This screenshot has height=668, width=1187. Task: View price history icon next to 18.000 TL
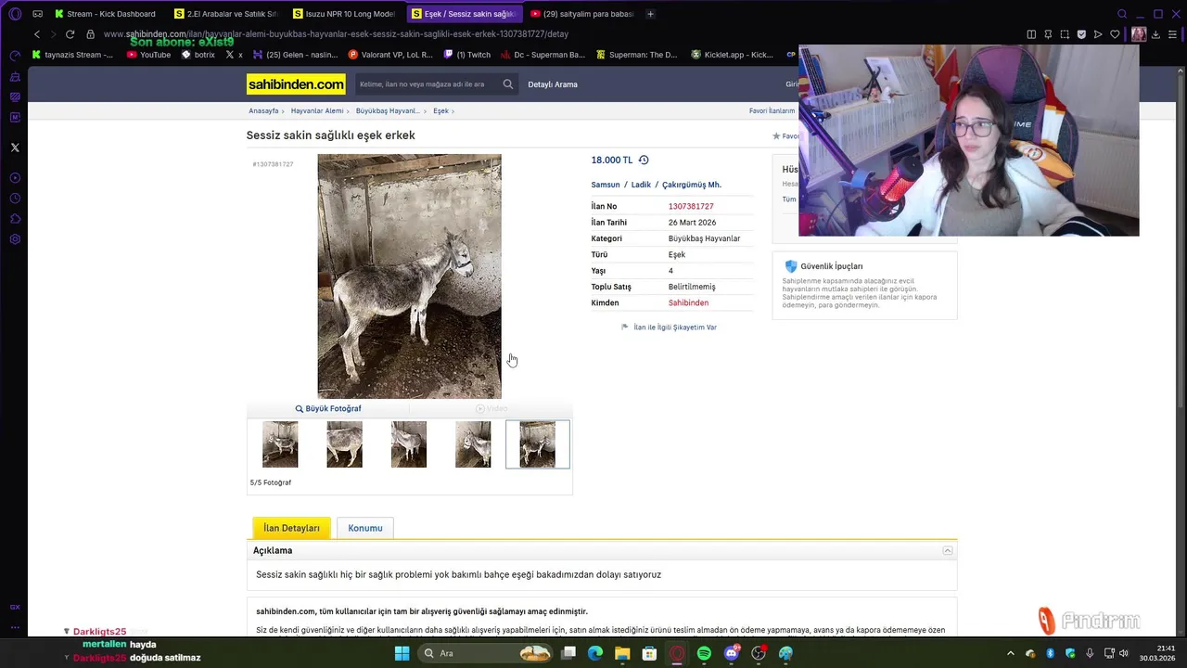[644, 160]
